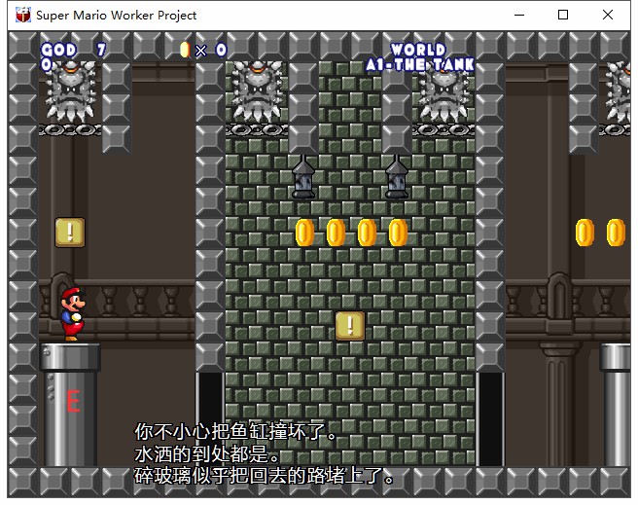The width and height of the screenshot is (638, 505).
Task: Click the Thwomp above Mario
Action: (x=71, y=92)
